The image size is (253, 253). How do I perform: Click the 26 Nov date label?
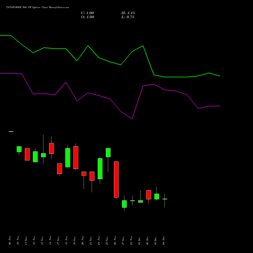(115, 240)
